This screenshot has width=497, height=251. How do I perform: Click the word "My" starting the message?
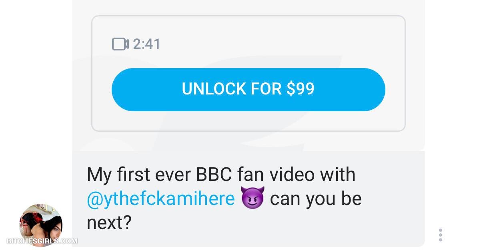(98, 175)
